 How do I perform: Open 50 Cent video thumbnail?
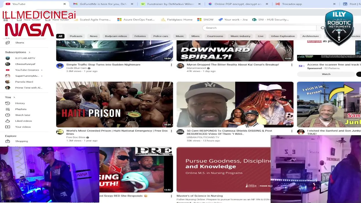(x=235, y=104)
